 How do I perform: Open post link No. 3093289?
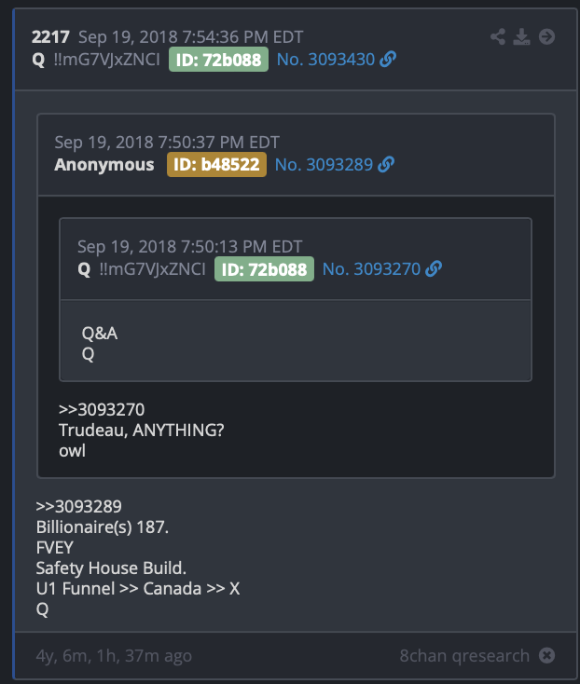click(x=324, y=164)
